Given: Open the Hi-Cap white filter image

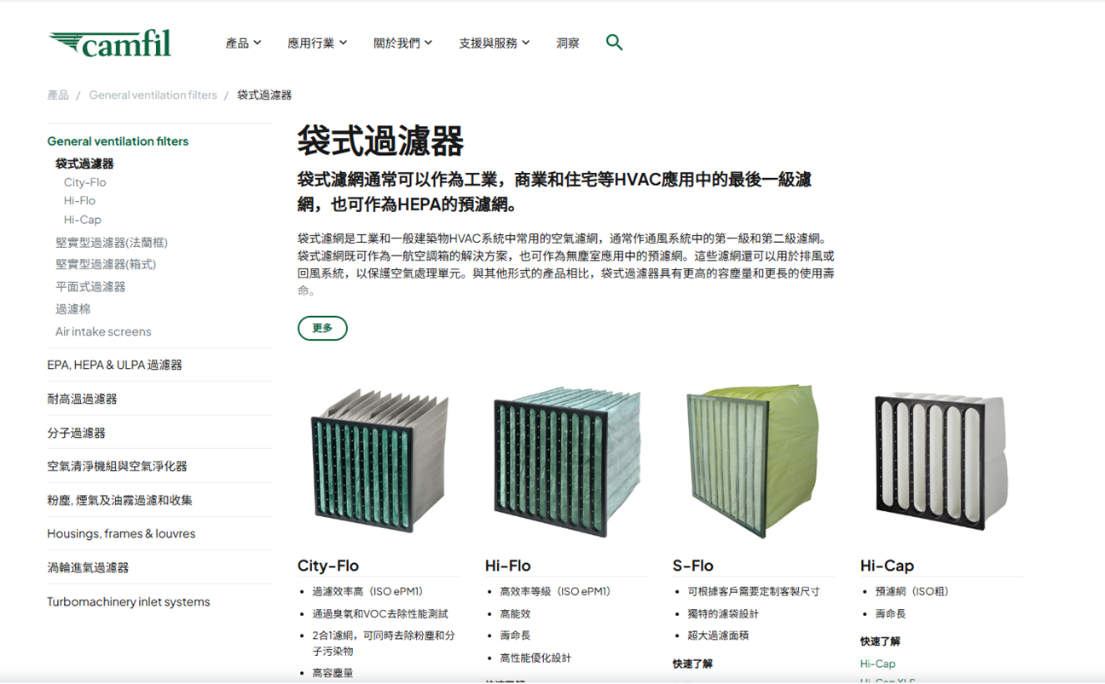Looking at the screenshot, I should click(x=941, y=461).
